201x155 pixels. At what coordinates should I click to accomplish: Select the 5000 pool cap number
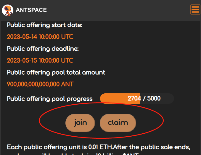(x=154, y=98)
